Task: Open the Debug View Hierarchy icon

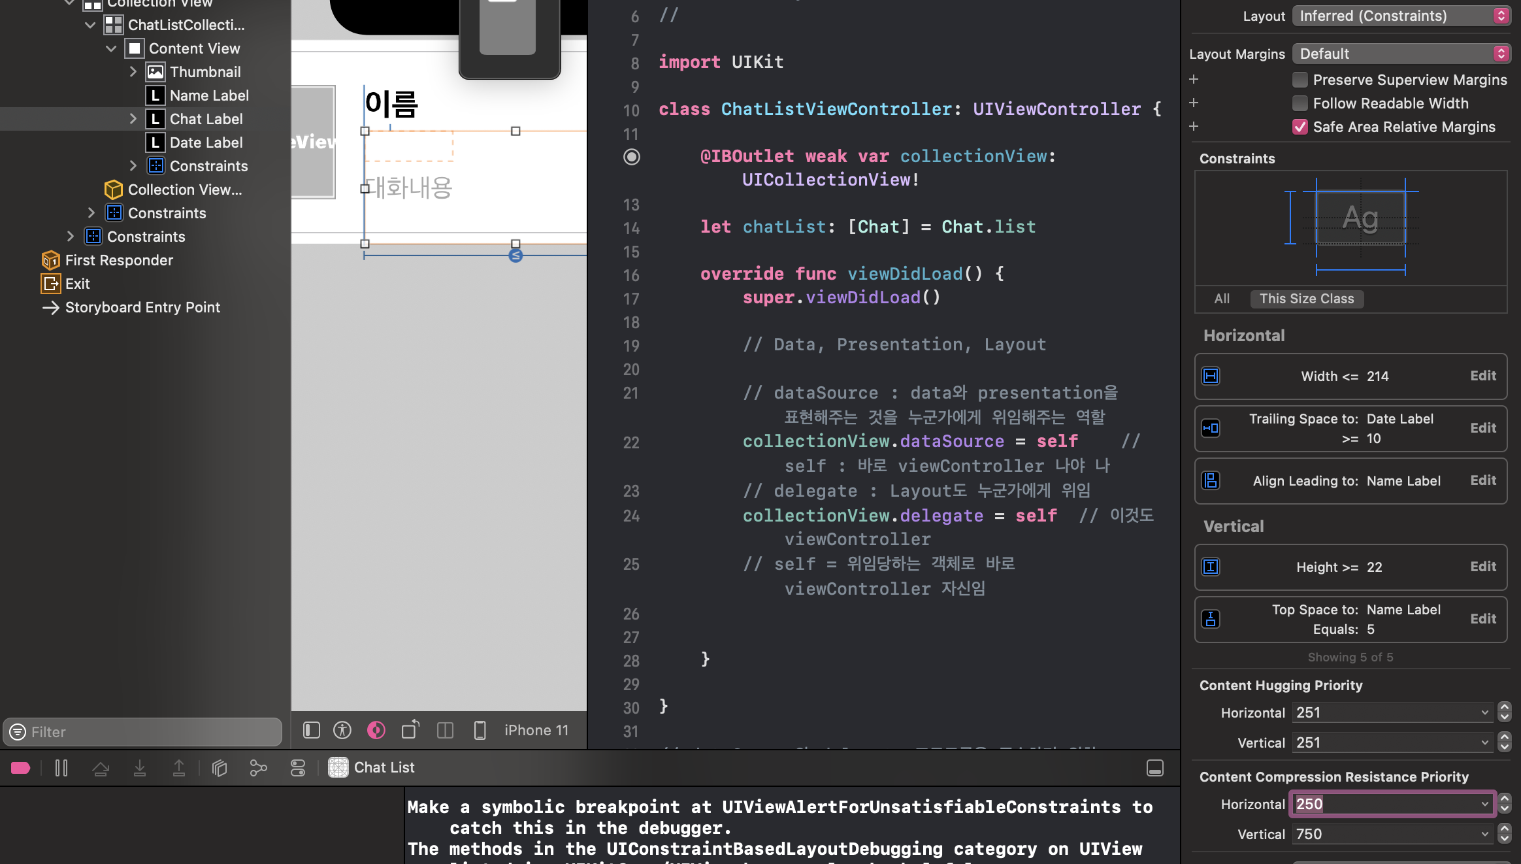Action: tap(220, 768)
